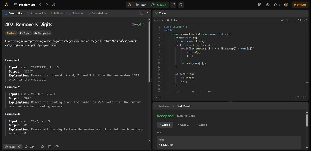Click the Solved status indicator
311x151 pixels.
pyautogui.click(x=138, y=25)
